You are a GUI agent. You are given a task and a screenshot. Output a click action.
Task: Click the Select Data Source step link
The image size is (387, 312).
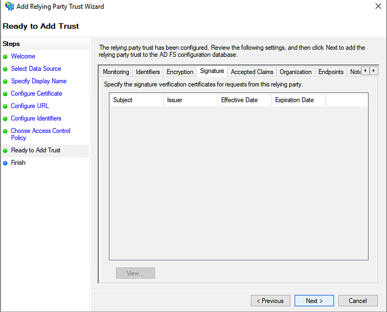click(36, 69)
